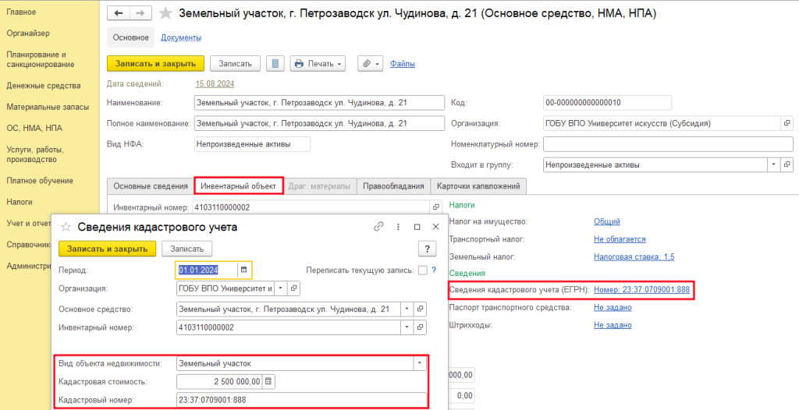
Task: Open the calendar picker for Период
Action: pyautogui.click(x=243, y=270)
